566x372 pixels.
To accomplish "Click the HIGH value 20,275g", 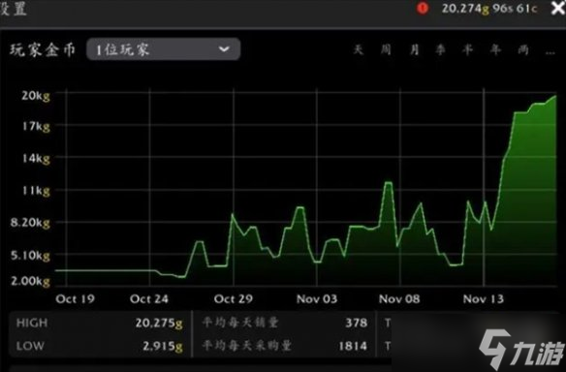I will pos(159,323).
